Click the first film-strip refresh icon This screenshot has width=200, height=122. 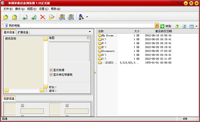click(62, 17)
